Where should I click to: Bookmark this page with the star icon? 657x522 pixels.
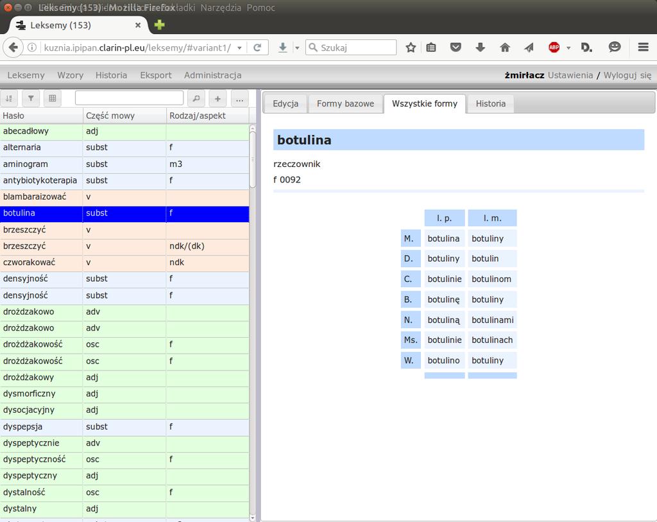tap(411, 48)
